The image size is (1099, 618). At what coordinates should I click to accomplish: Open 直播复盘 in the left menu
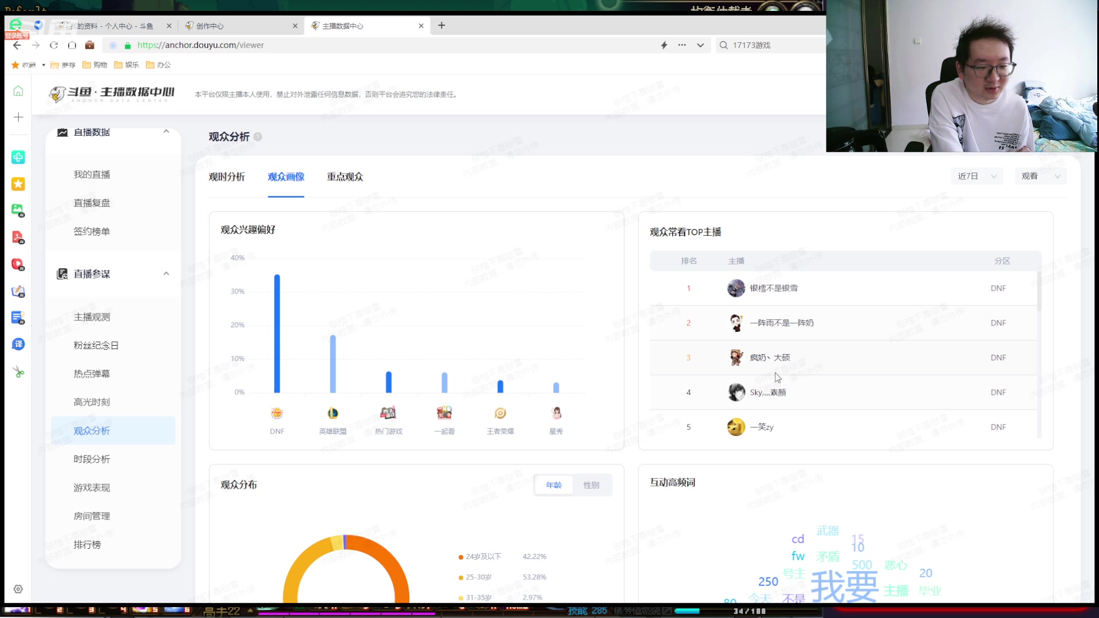pos(92,203)
